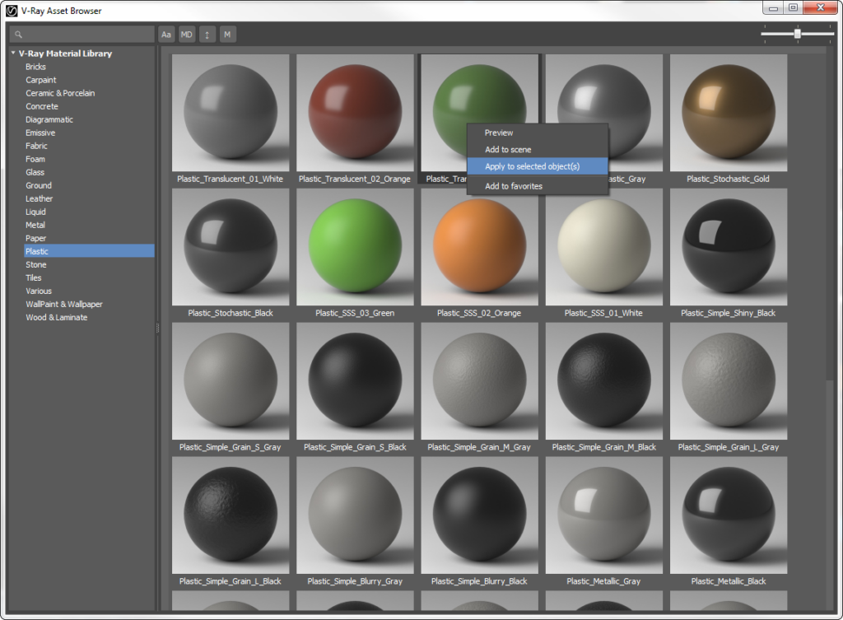Image resolution: width=843 pixels, height=620 pixels.
Task: Select the Bricks category
Action: tap(35, 67)
